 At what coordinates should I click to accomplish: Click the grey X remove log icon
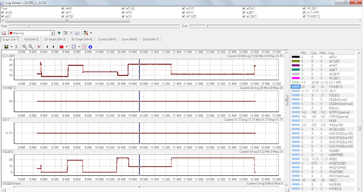pyautogui.click(x=71, y=33)
